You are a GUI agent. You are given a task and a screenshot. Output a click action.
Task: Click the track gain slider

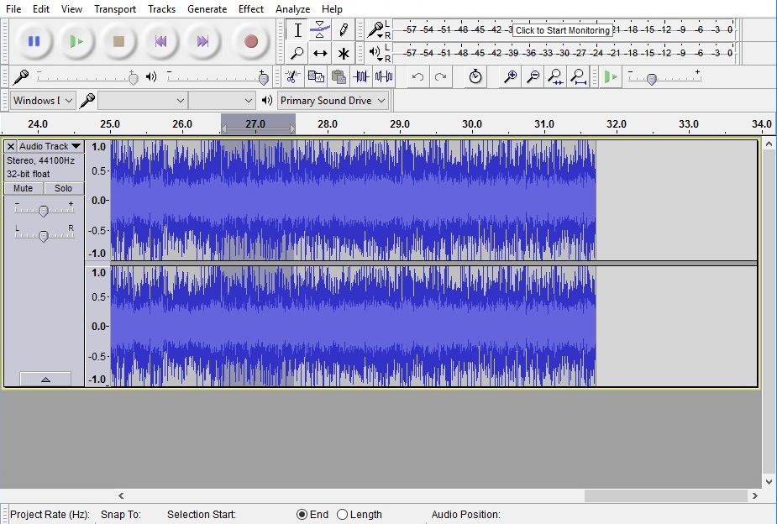coord(43,211)
